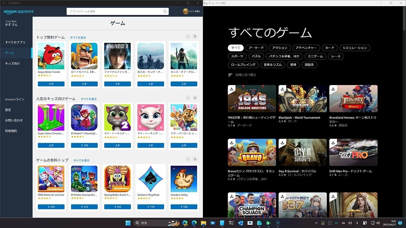Open お問い合わせ in the sidebar
This screenshot has height=228, width=406.
[14, 120]
